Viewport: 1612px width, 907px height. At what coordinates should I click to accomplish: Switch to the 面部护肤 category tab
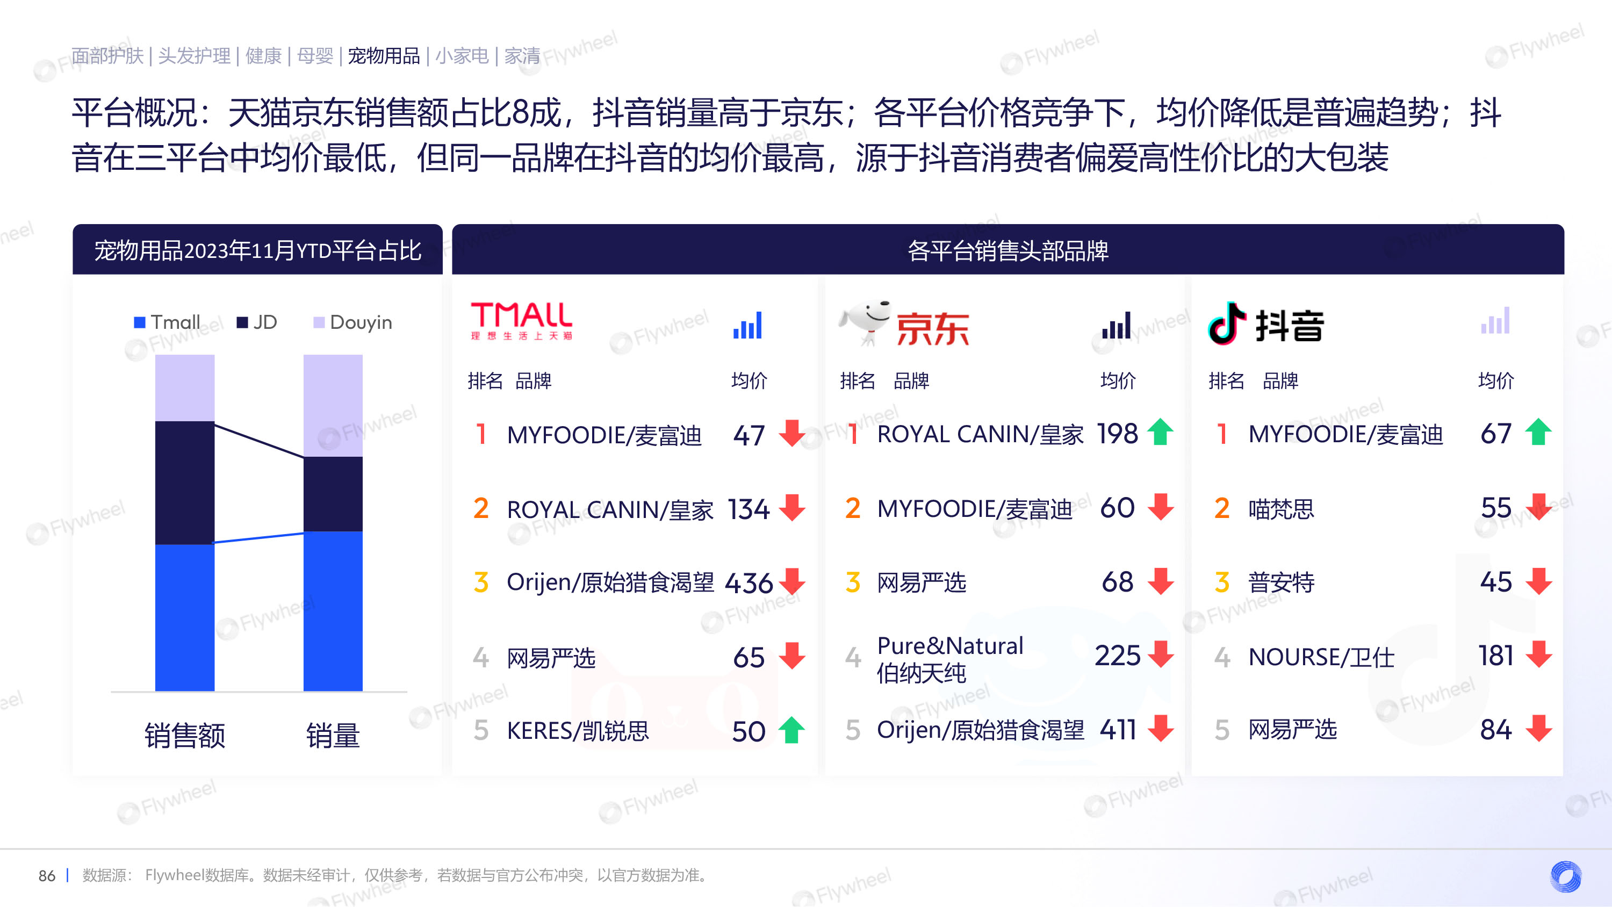107,56
